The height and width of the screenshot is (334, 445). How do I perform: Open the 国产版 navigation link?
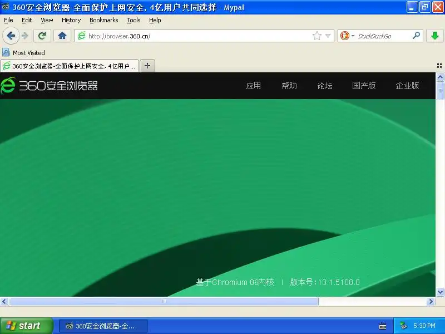point(364,86)
